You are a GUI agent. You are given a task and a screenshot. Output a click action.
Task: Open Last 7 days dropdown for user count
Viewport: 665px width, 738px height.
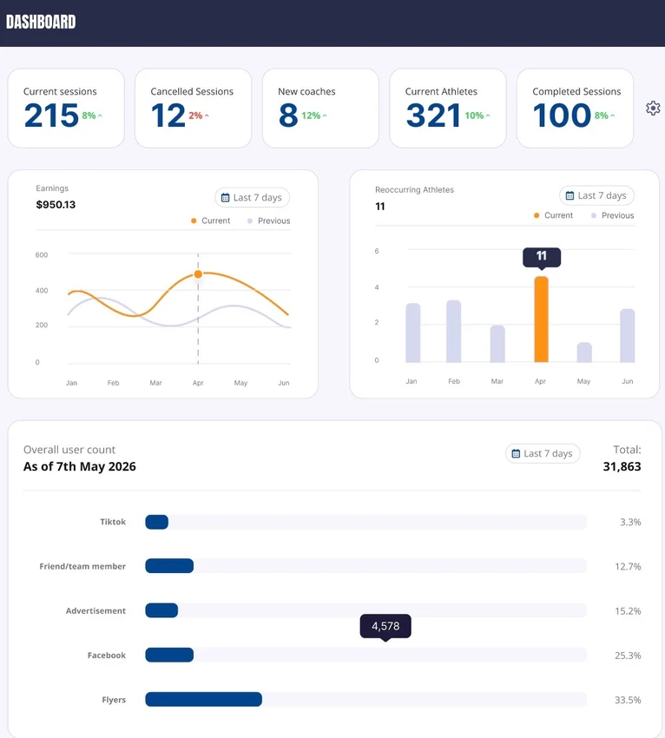click(x=543, y=453)
